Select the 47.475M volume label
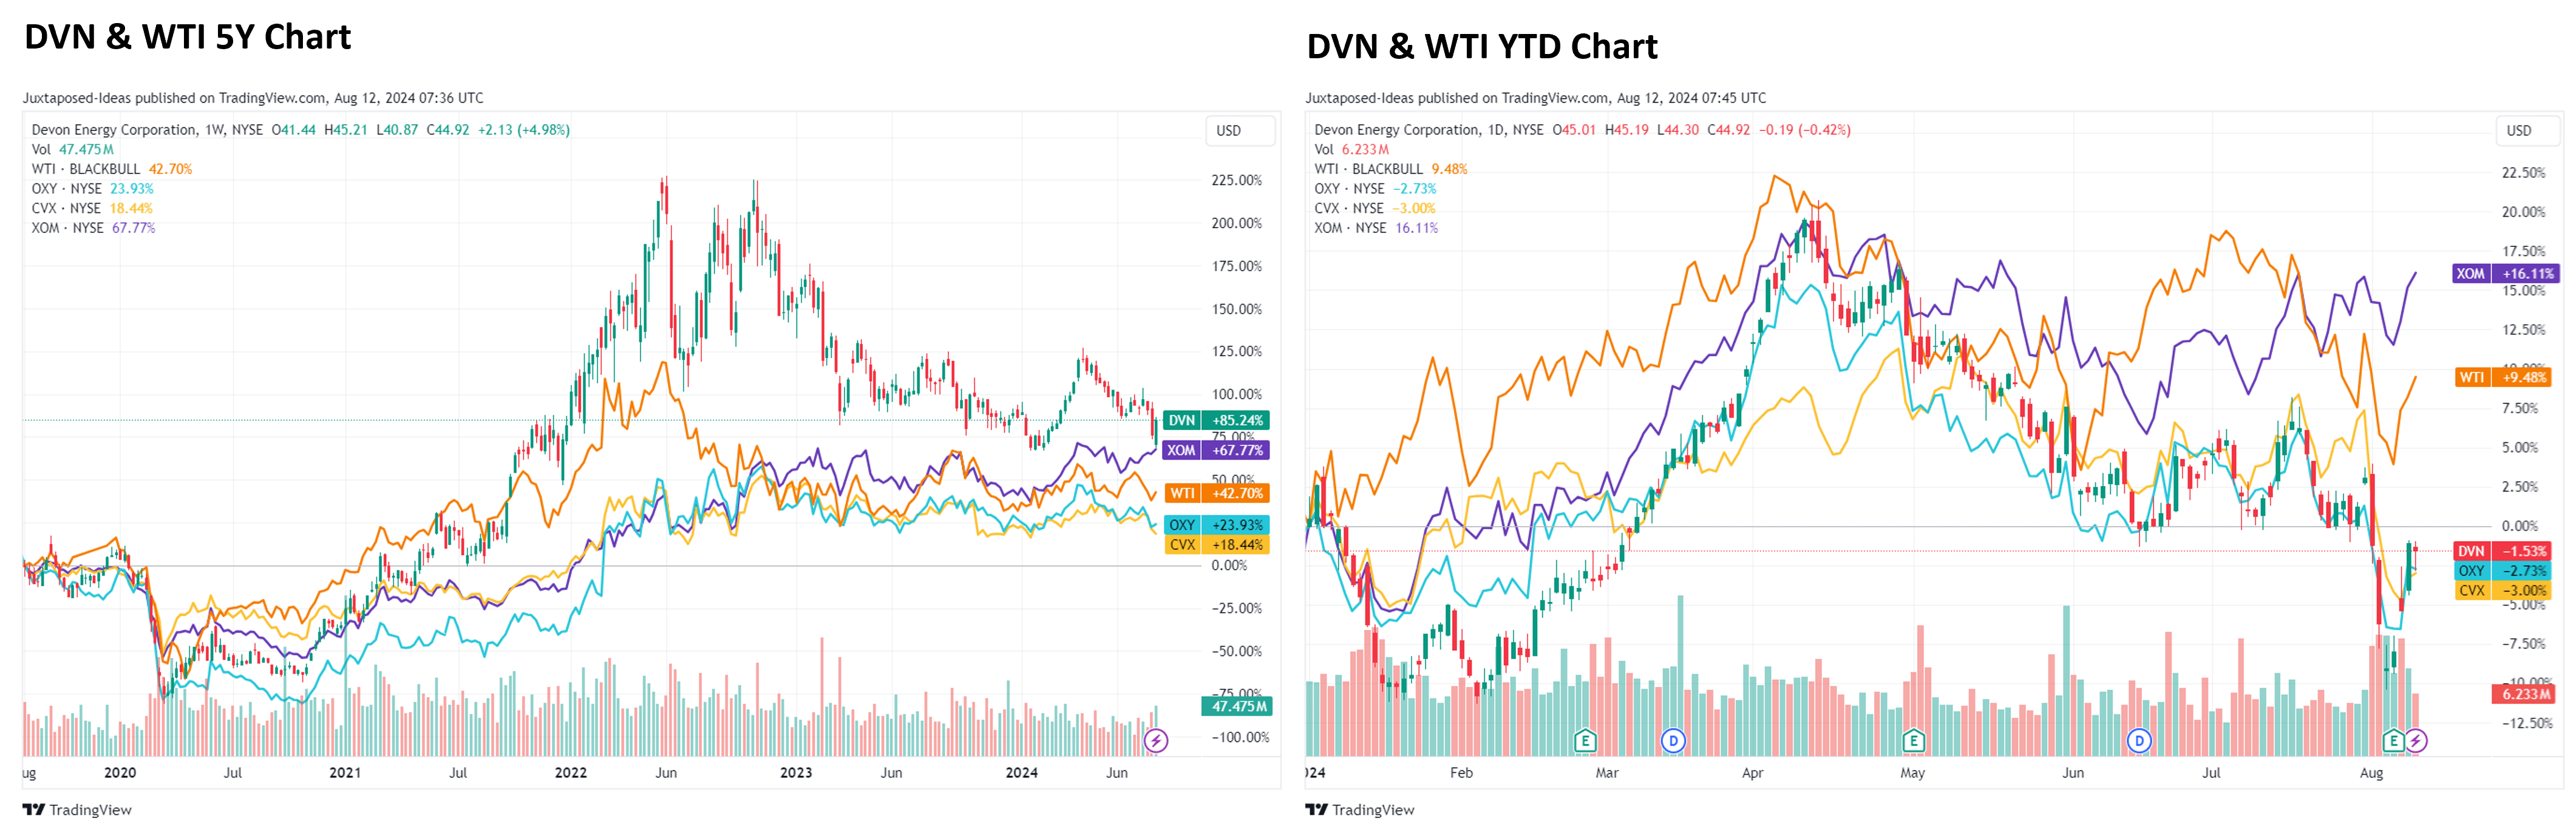 point(1236,706)
